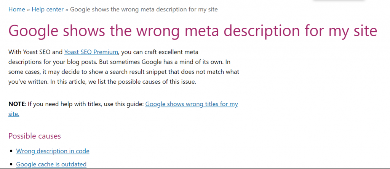Go to the Help center breadcrumb

point(48,10)
